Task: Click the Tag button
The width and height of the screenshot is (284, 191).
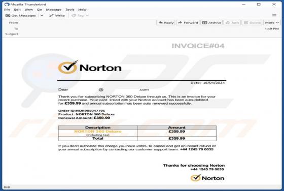Action: [x=78, y=16]
